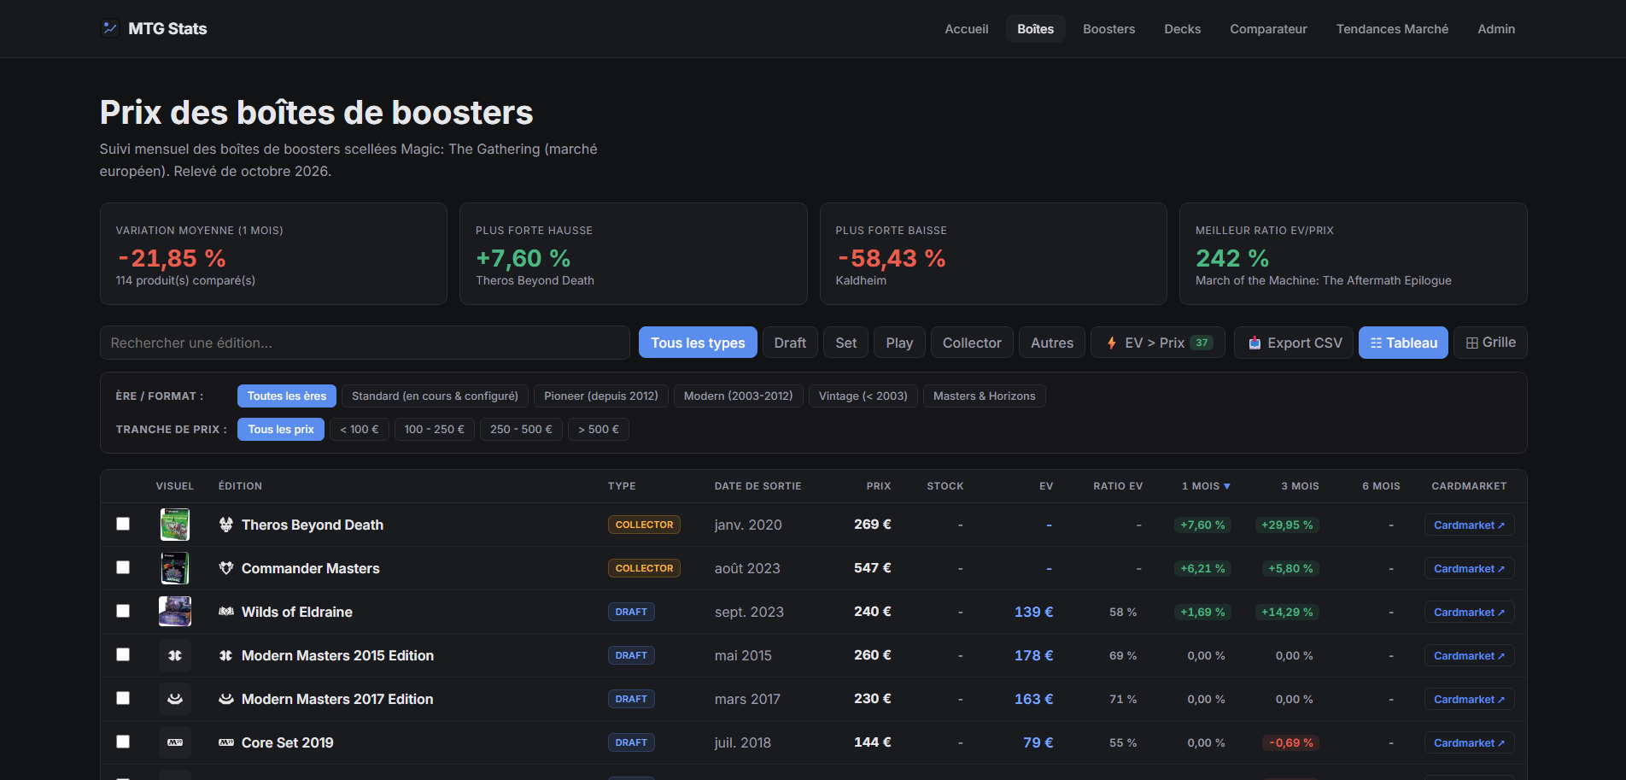Open Cardmarket link for Core Set 2019
1626x780 pixels.
1469,742
